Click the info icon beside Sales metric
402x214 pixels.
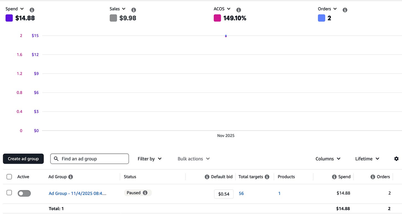pyautogui.click(x=134, y=10)
